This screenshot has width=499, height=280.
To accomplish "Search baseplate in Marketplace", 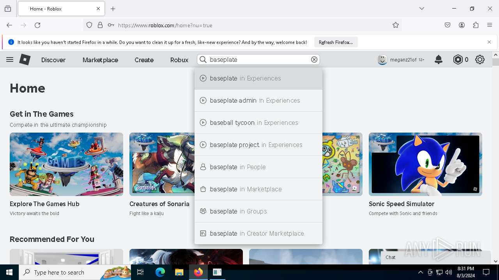I will pyautogui.click(x=258, y=189).
